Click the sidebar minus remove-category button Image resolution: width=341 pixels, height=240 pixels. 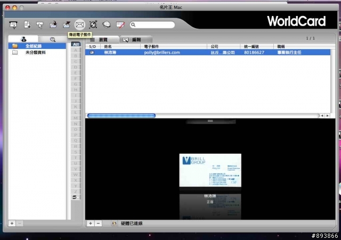[x=20, y=224]
